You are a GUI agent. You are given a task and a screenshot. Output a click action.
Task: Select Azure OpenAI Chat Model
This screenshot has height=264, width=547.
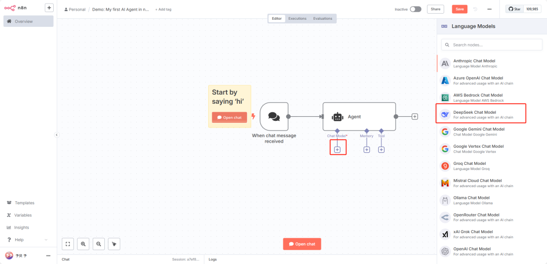point(491,80)
